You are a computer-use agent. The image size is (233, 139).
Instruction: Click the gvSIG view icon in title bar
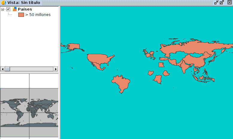[3, 2]
